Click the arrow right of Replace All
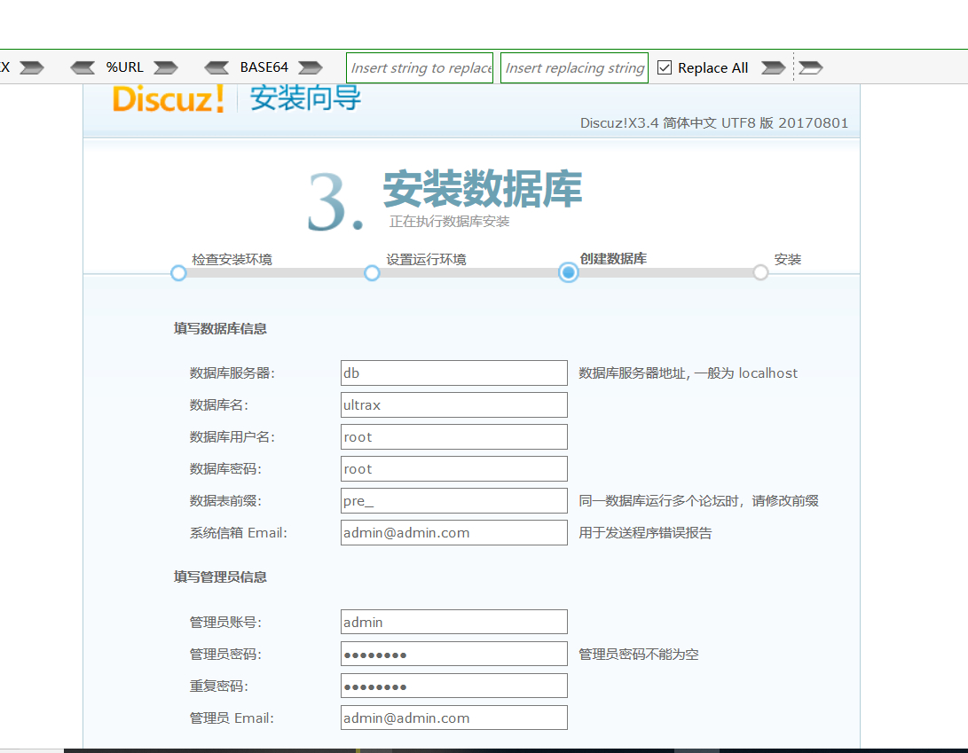This screenshot has width=968, height=753. [773, 67]
